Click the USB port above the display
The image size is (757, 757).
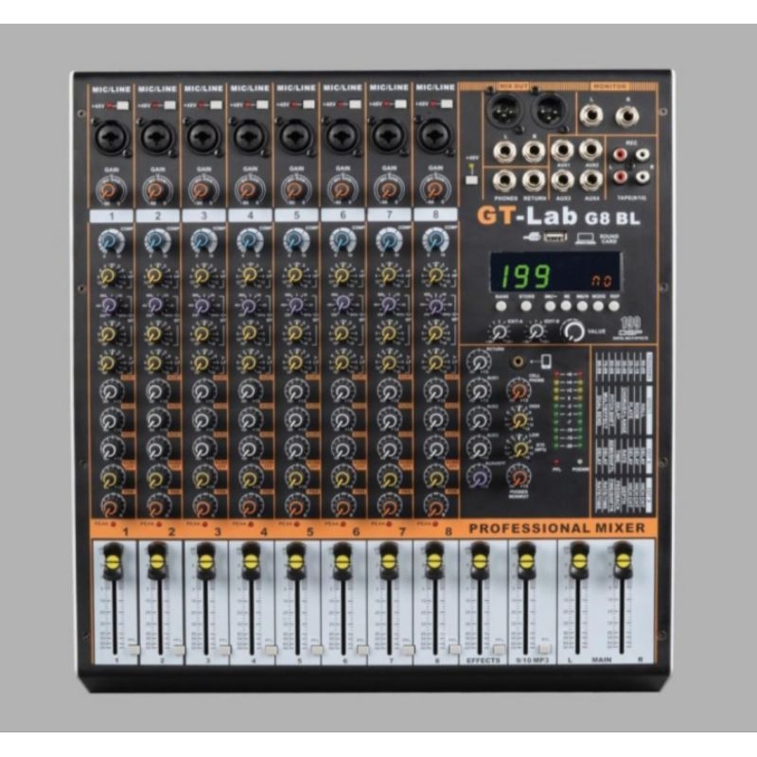point(555,238)
